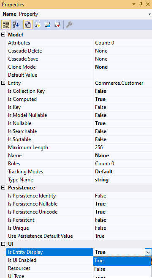Select the Is UI Enabled property
The width and height of the screenshot is (152, 278).
pos(50,260)
